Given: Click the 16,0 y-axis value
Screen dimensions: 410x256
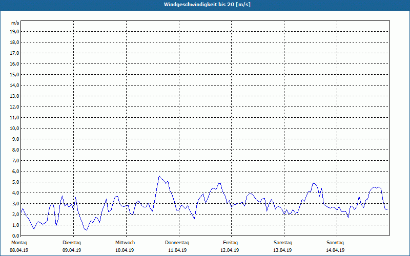Looking at the screenshot, I should (x=14, y=63).
